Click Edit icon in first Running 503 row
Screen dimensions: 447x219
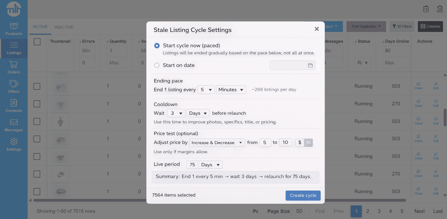point(436,86)
